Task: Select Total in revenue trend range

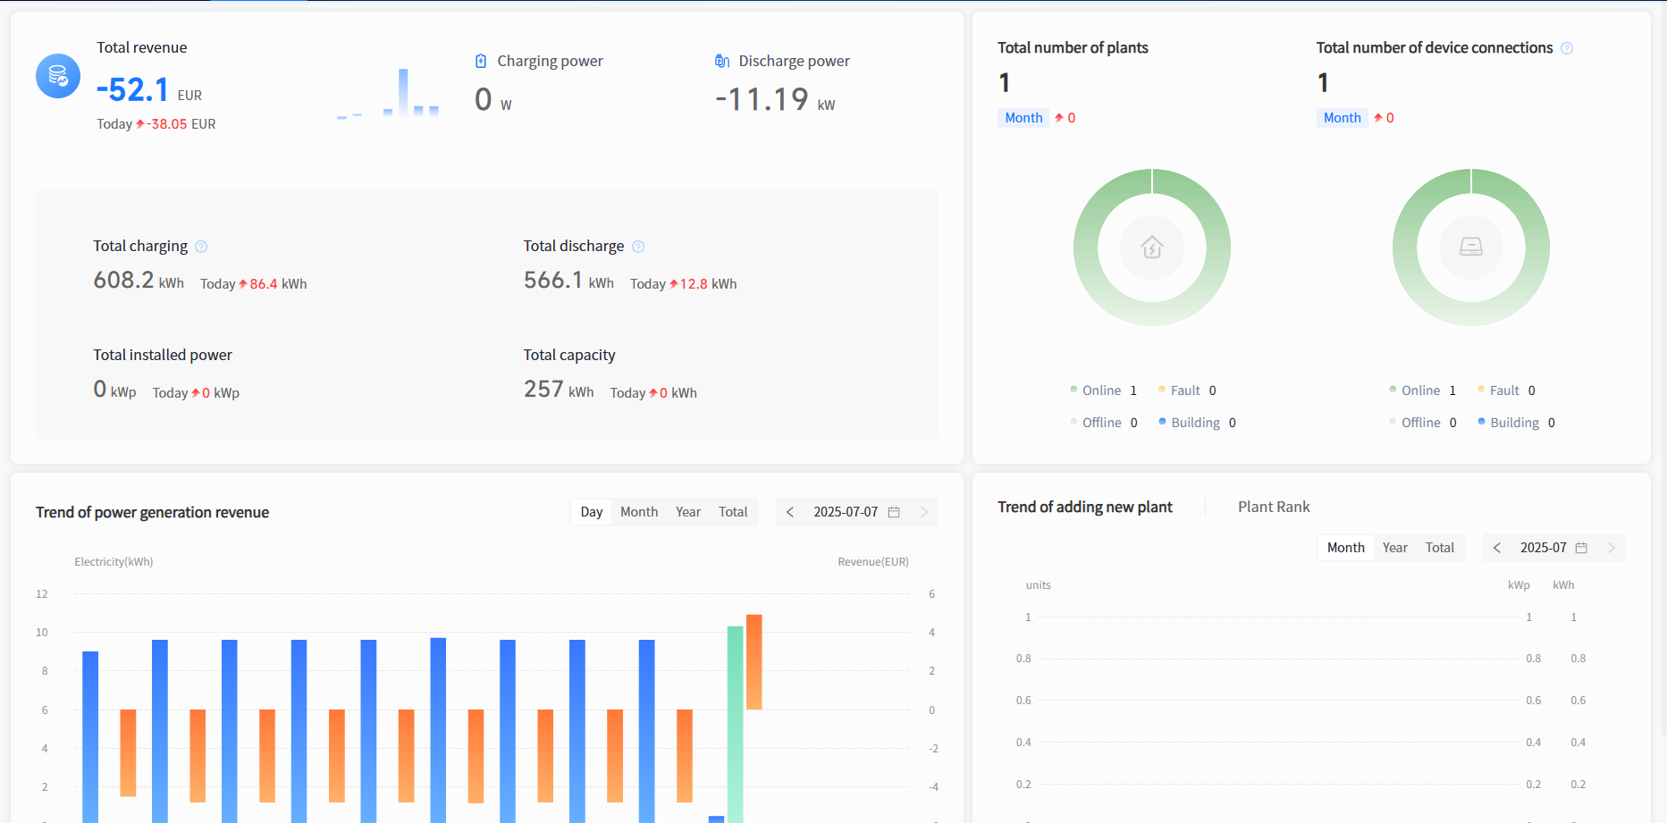Action: [733, 512]
